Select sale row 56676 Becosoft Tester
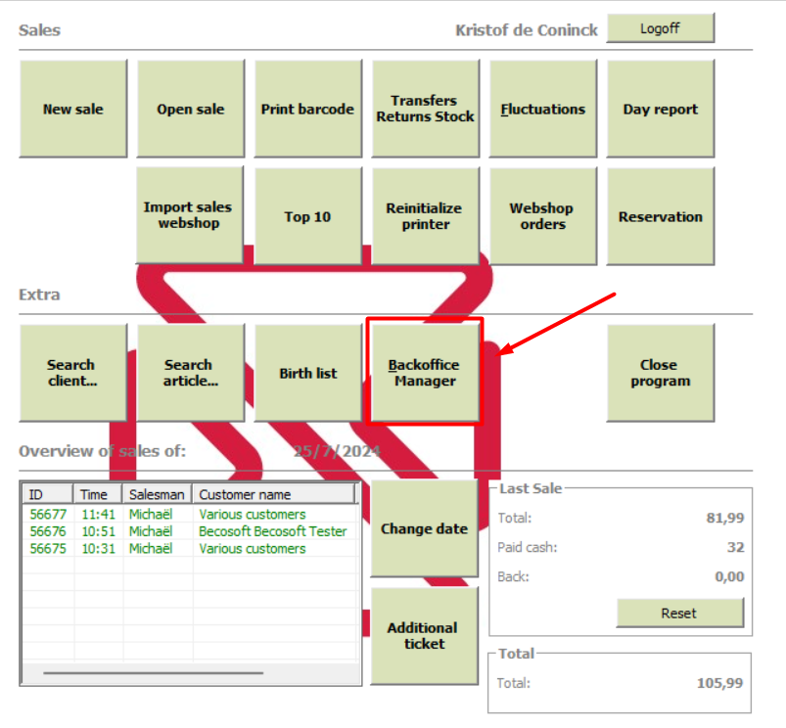Screen dimensions: 786x728 (191, 531)
